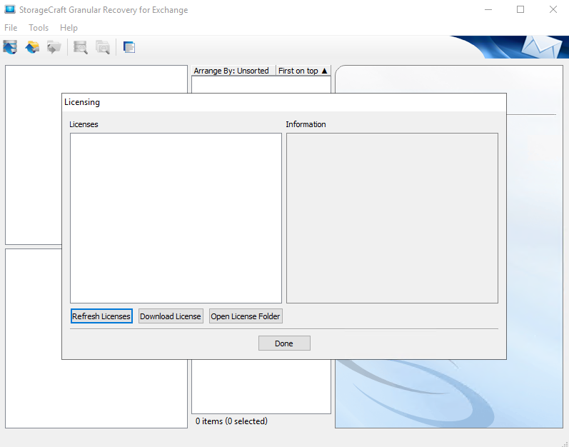
Task: Click inside the empty Licenses list
Action: [x=176, y=218]
